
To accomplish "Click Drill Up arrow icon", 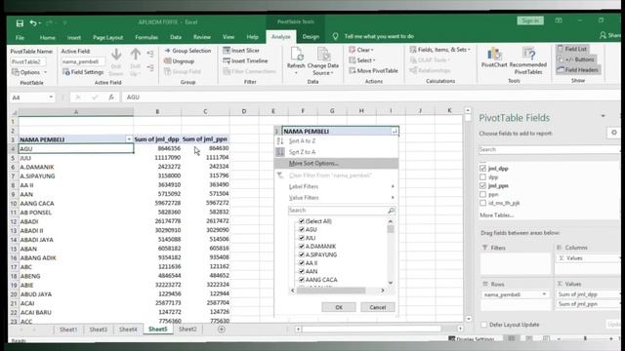I will tap(136, 55).
